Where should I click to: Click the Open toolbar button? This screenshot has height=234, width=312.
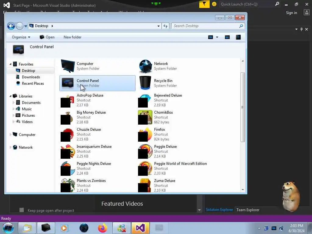(47, 37)
